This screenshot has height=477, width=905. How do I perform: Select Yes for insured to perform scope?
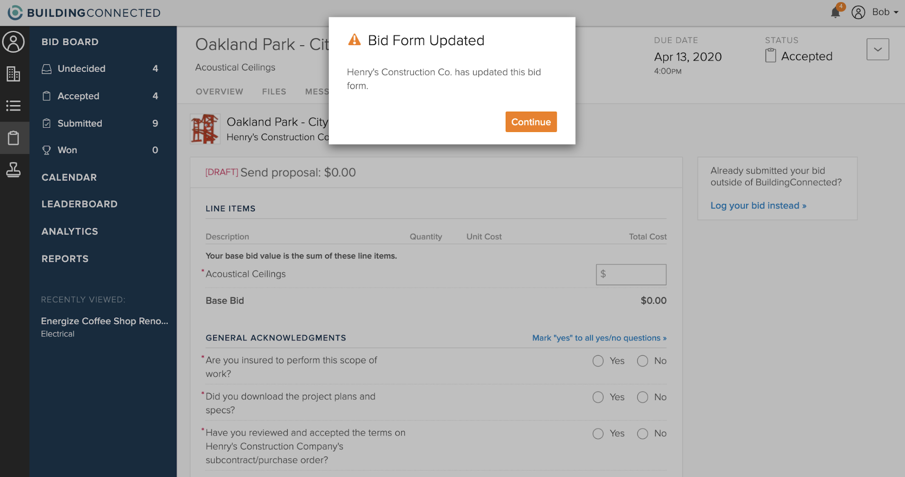(x=598, y=361)
